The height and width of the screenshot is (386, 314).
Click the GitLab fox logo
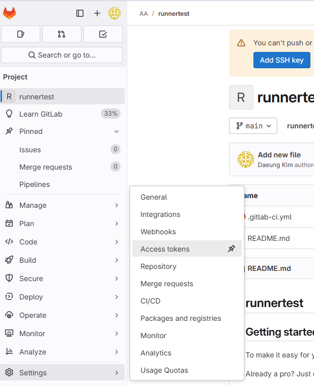[10, 13]
